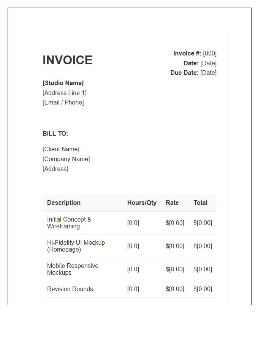266x342 pixels.
Task: Click the 'Date: [Date]' line above Due Date
Action: pyautogui.click(x=200, y=63)
